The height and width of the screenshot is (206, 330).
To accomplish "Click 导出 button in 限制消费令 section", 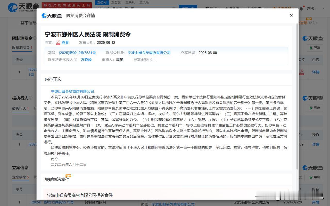I will 315,48.
